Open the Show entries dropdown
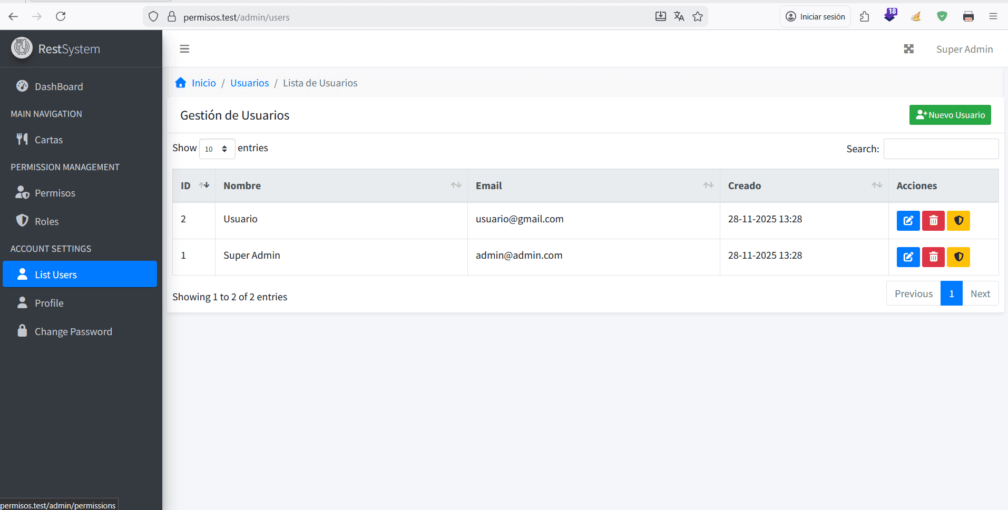Image resolution: width=1008 pixels, height=510 pixels. point(217,149)
